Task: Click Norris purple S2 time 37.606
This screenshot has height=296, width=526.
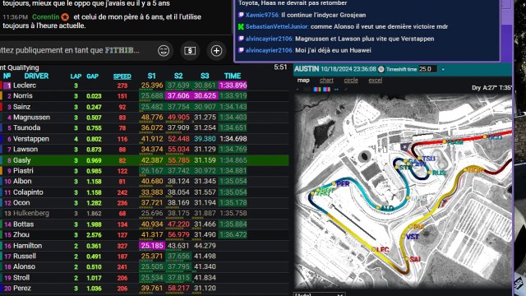Action: coord(178,96)
